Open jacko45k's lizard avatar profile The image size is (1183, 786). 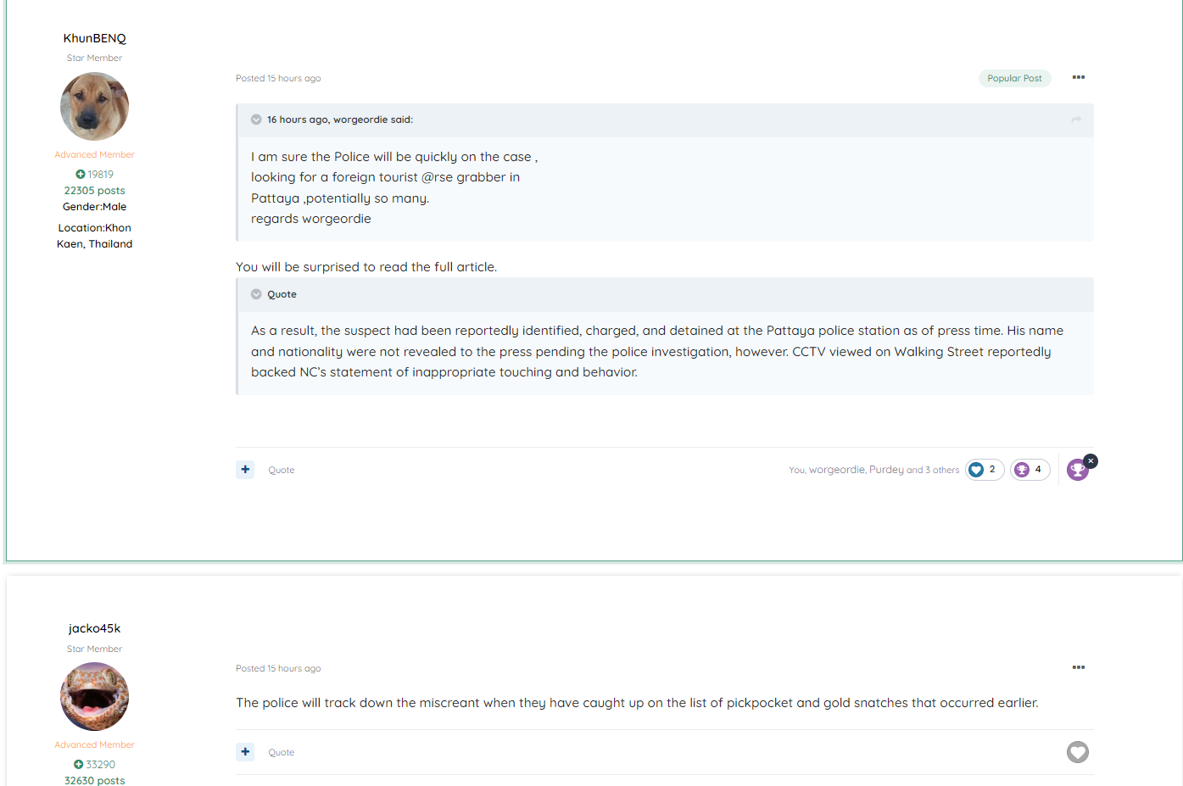click(x=94, y=696)
